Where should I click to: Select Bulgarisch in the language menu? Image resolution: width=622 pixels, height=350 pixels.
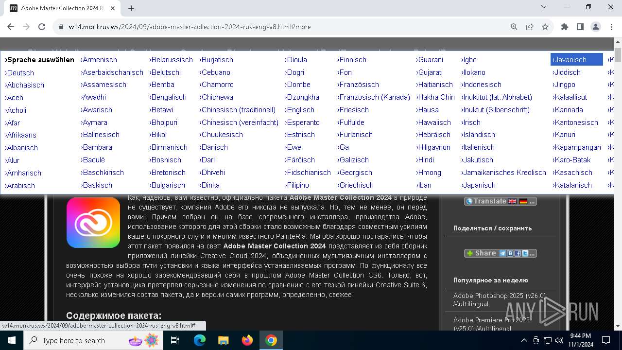pos(167,185)
